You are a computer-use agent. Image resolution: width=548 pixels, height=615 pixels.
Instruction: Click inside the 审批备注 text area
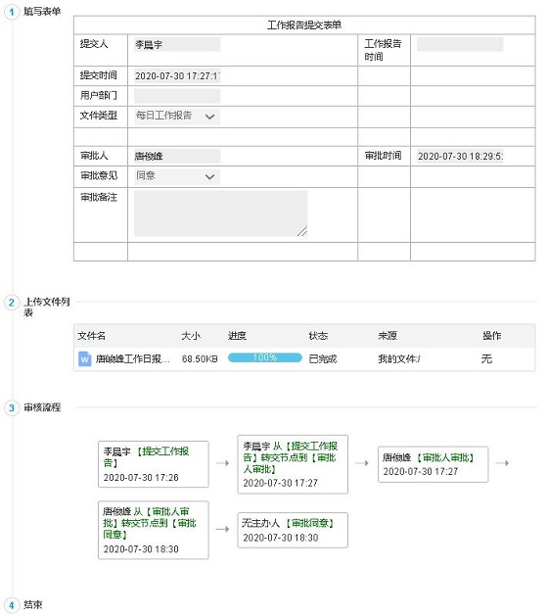[x=221, y=213]
